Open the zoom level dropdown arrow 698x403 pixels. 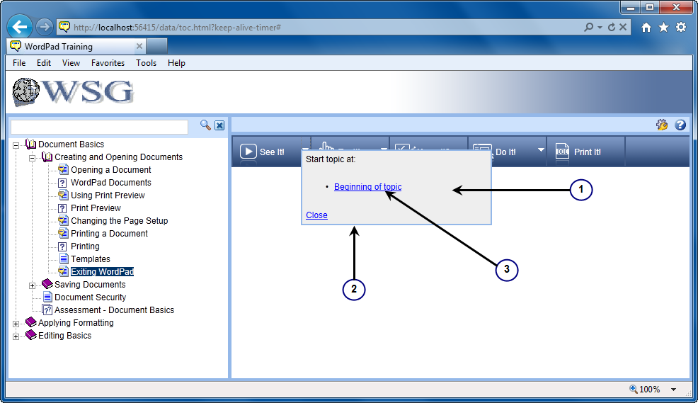click(673, 390)
